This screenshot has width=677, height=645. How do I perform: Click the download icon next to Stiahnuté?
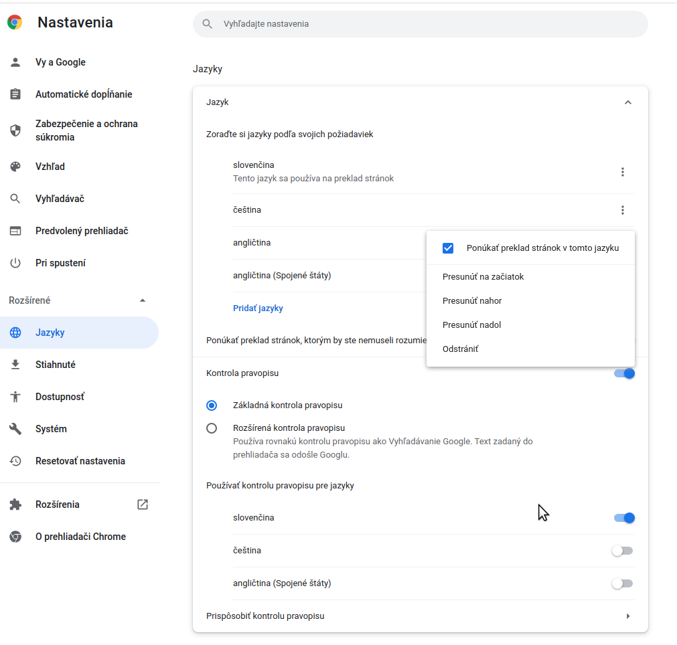click(15, 365)
